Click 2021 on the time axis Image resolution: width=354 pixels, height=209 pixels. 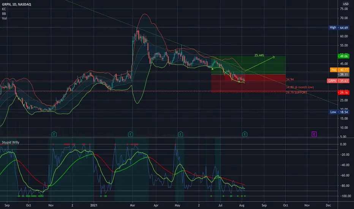(x=94, y=205)
